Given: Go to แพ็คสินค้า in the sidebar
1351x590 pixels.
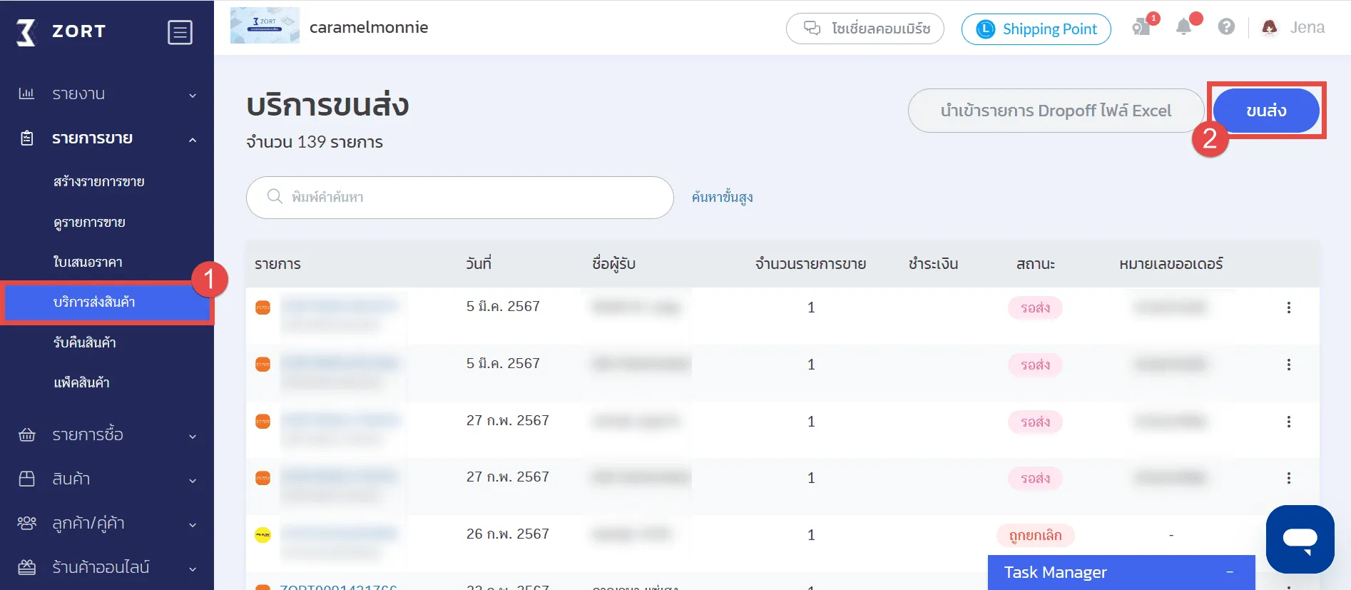Looking at the screenshot, I should 81,383.
